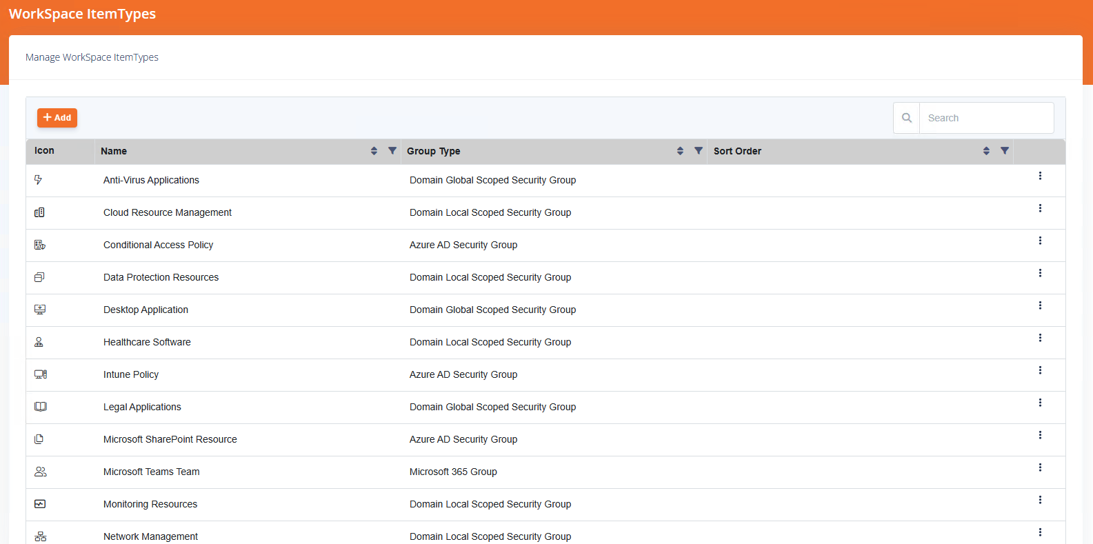
Task: Sort by the Sort Order column arrows
Action: [x=986, y=151]
